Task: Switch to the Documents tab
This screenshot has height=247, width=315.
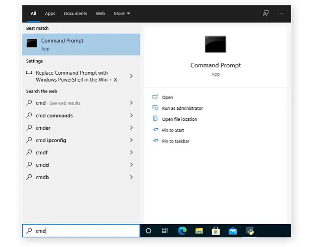Action: 75,13
